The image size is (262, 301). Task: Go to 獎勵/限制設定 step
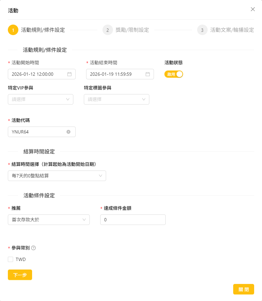click(x=132, y=30)
